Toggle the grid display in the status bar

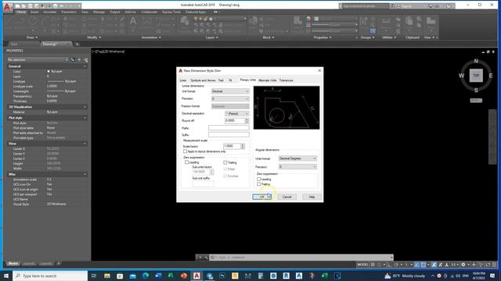(x=373, y=265)
